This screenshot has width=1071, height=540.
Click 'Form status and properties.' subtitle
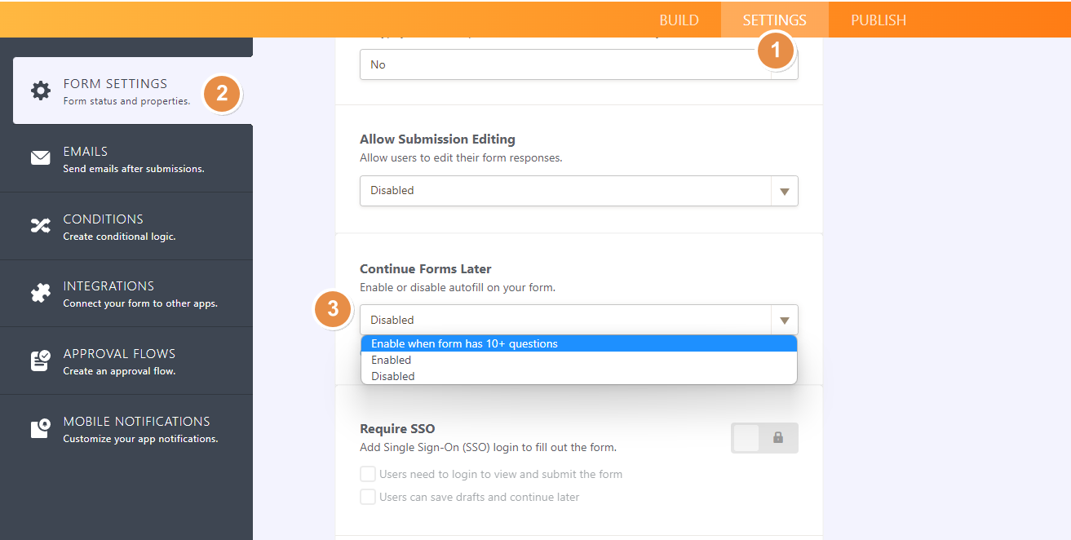point(126,102)
